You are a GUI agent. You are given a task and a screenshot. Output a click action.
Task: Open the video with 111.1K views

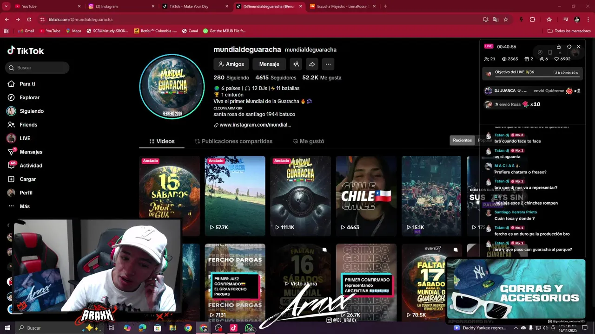tap(300, 196)
